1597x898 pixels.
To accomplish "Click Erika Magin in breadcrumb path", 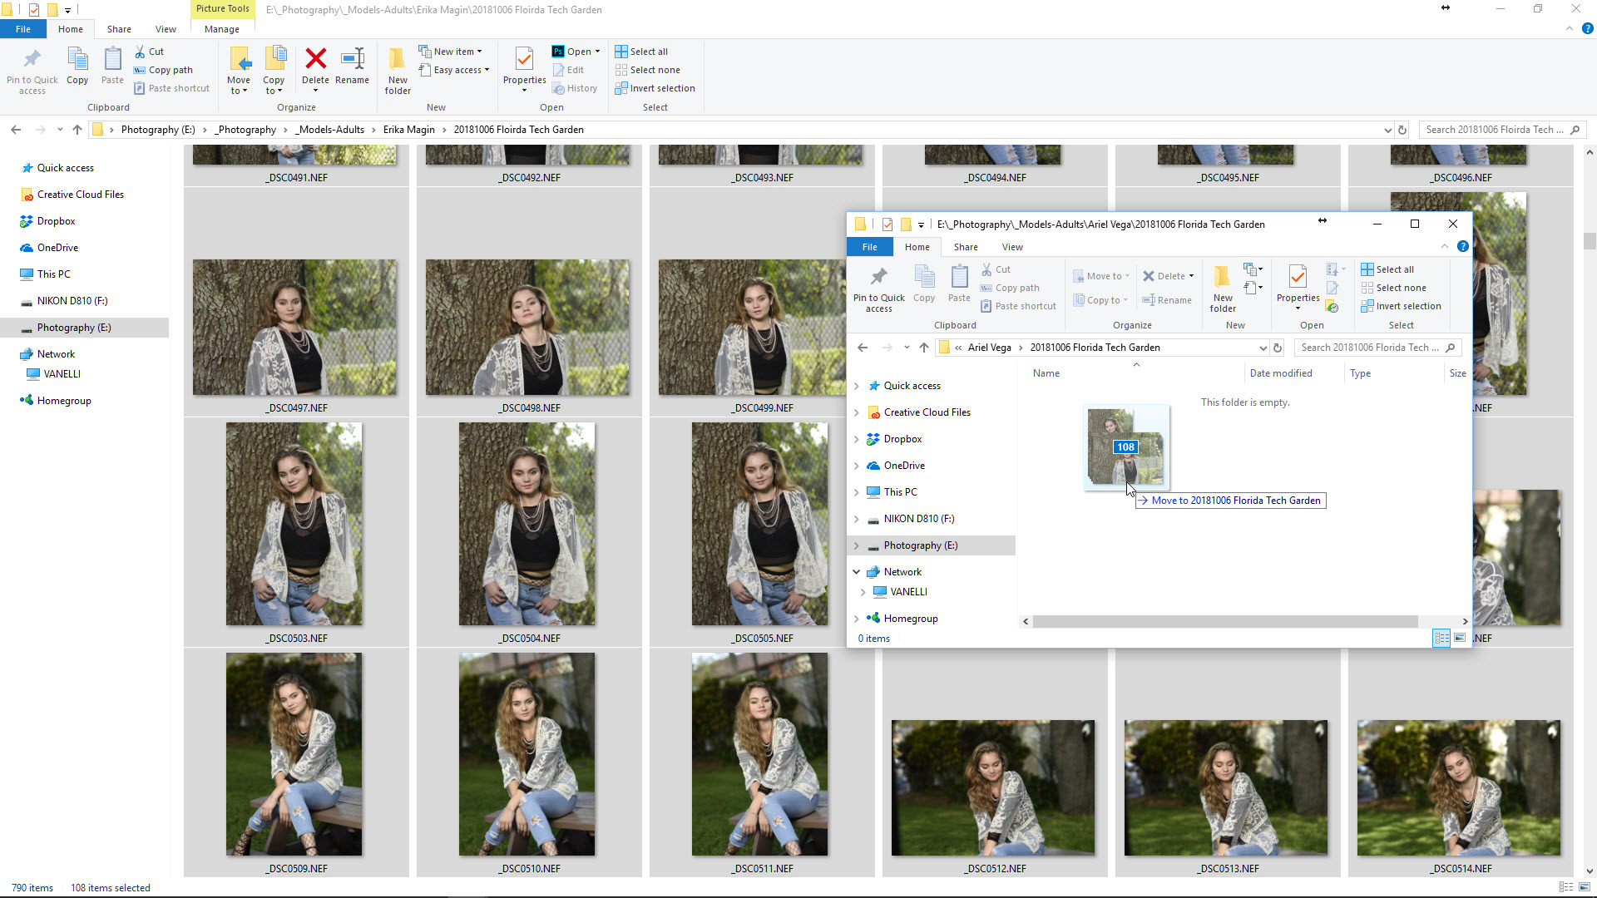I will (x=408, y=130).
